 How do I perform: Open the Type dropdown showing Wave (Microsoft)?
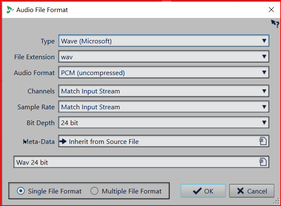tap(163, 41)
